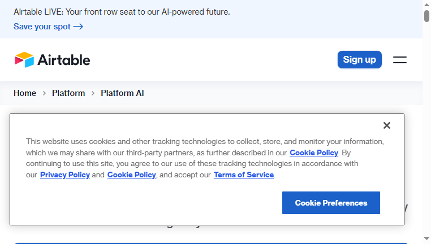431x244 pixels.
Task: Go to Platform breadcrumb
Action: (68, 93)
